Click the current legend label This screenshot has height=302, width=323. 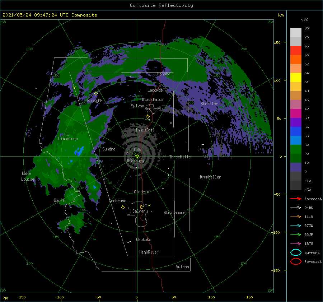coord(312,252)
